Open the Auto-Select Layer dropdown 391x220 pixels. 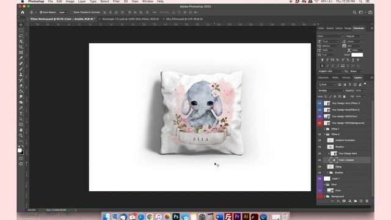click(x=64, y=12)
